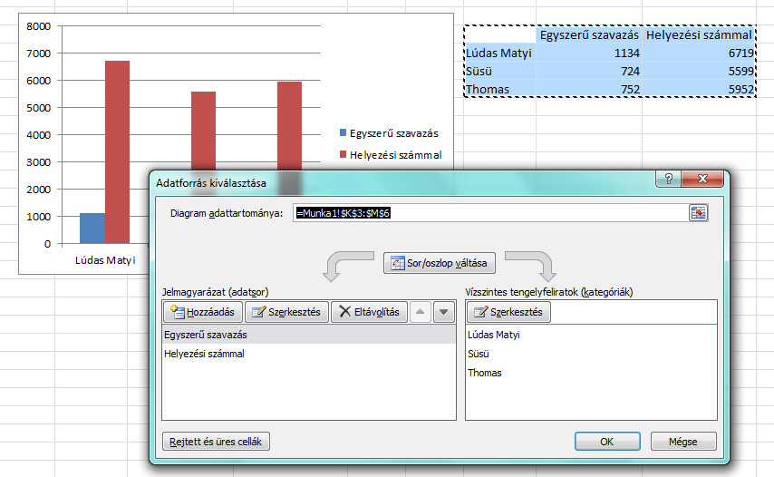Confirm dialog with OK
The image size is (774, 477).
[607, 442]
